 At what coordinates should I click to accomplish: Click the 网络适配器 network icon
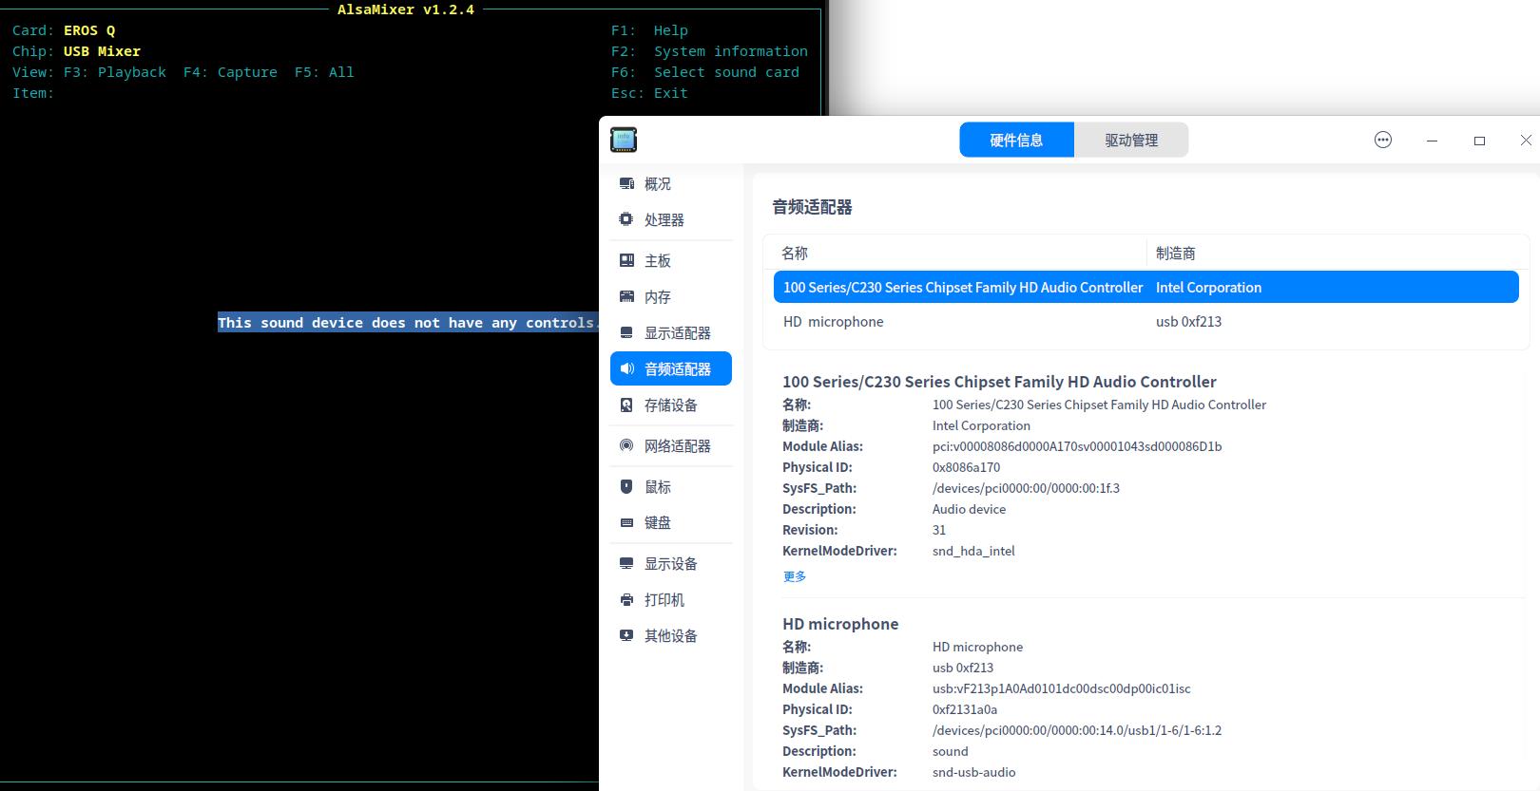(x=626, y=445)
